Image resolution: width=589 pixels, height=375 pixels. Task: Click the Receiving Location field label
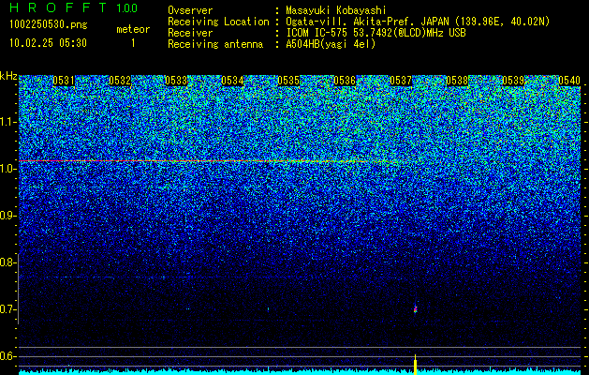[218, 22]
